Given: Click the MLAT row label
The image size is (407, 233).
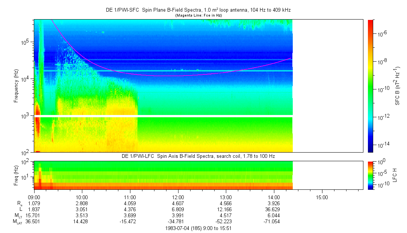Looking at the screenshot, I should [x=18, y=222].
